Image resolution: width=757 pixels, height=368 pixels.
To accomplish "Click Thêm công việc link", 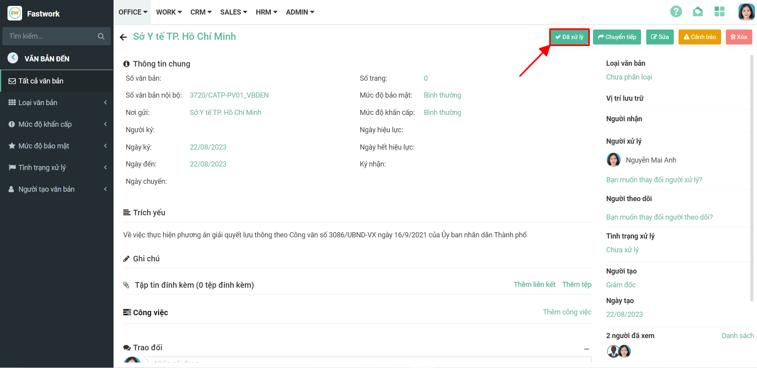I will tap(567, 312).
